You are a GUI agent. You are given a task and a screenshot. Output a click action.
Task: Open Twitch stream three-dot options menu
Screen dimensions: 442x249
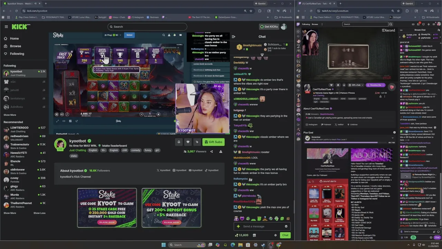pyautogui.click(x=384, y=96)
